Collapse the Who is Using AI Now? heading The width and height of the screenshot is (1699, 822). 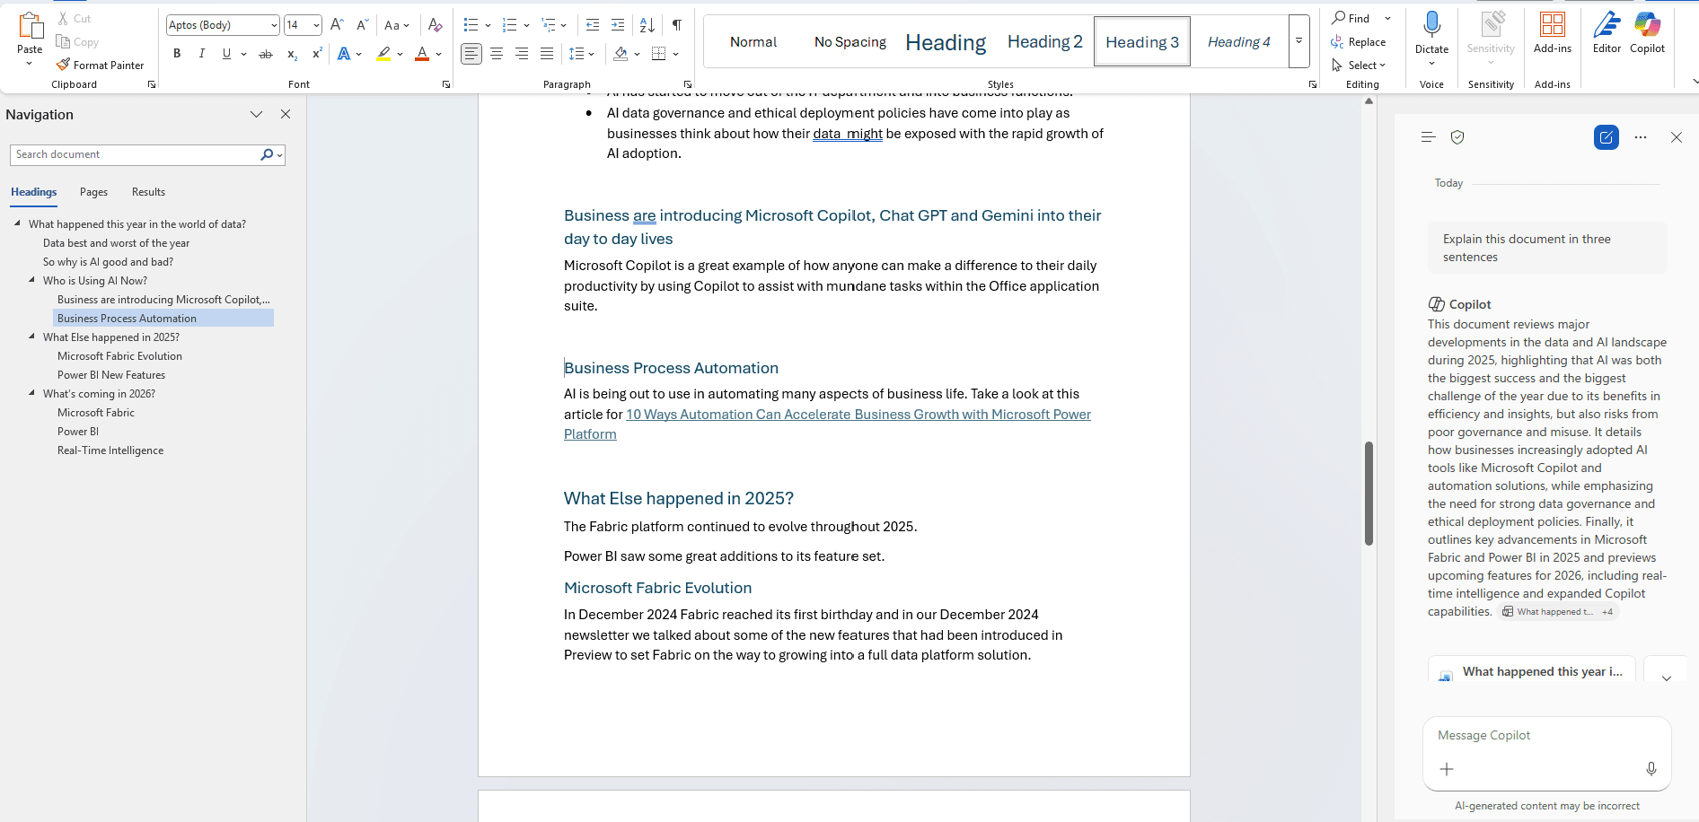32,280
